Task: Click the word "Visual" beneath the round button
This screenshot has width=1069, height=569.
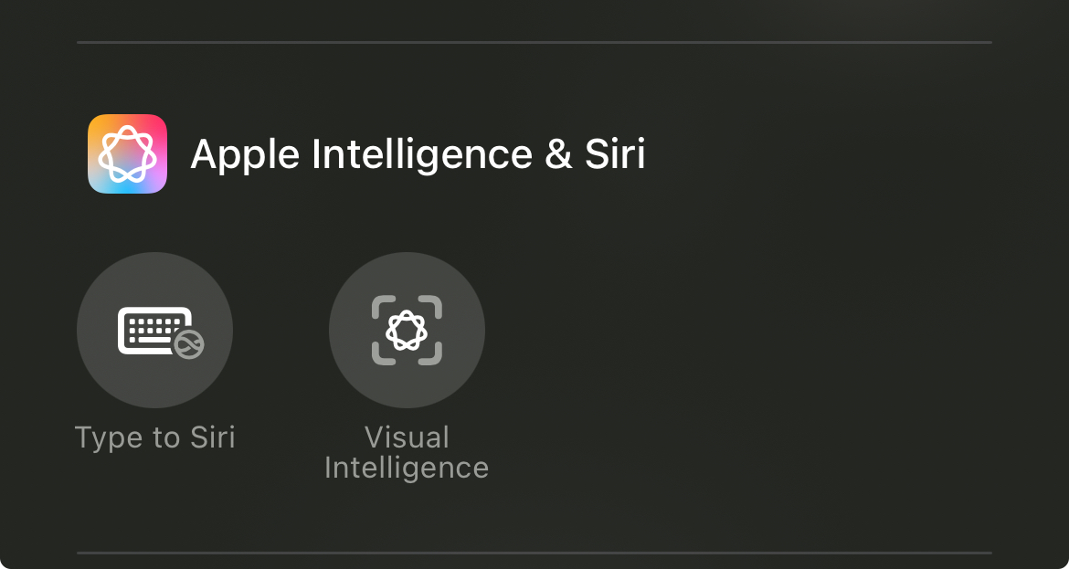Action: pyautogui.click(x=407, y=437)
